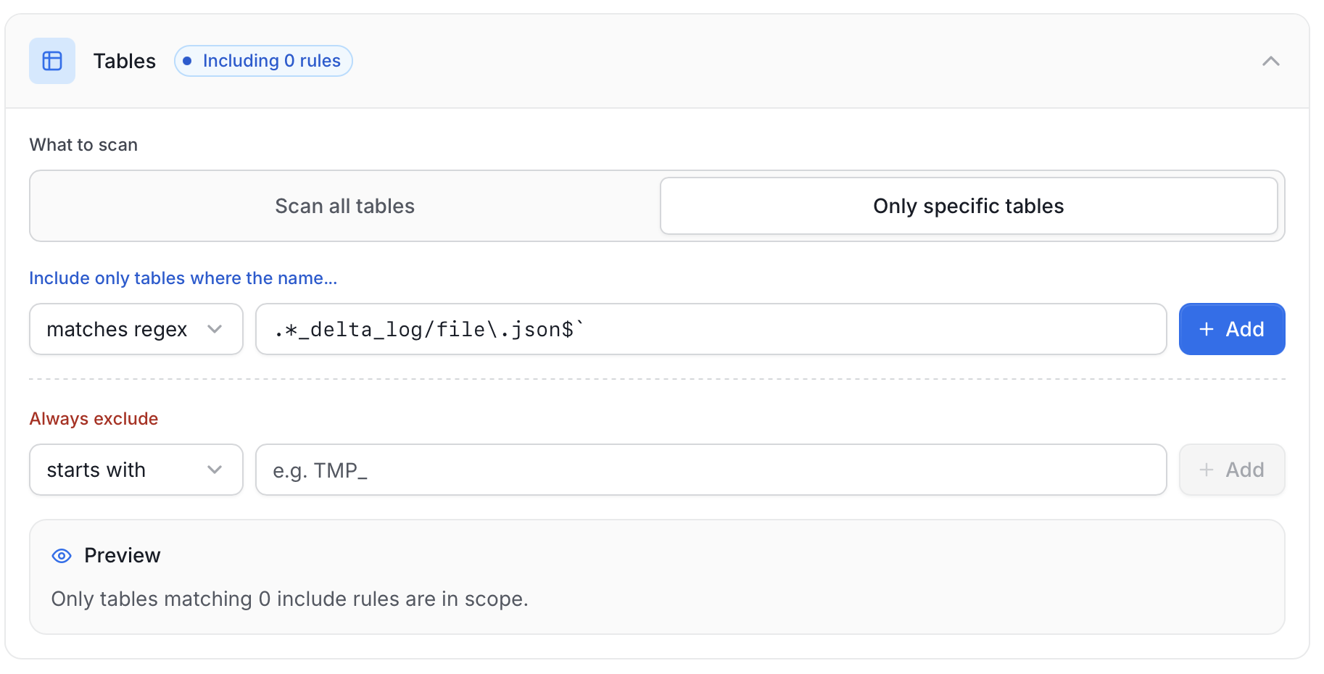Click Include only tables where the name label

[183, 278]
